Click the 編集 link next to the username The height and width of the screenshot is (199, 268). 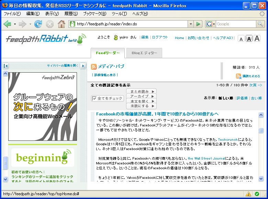tap(145, 37)
